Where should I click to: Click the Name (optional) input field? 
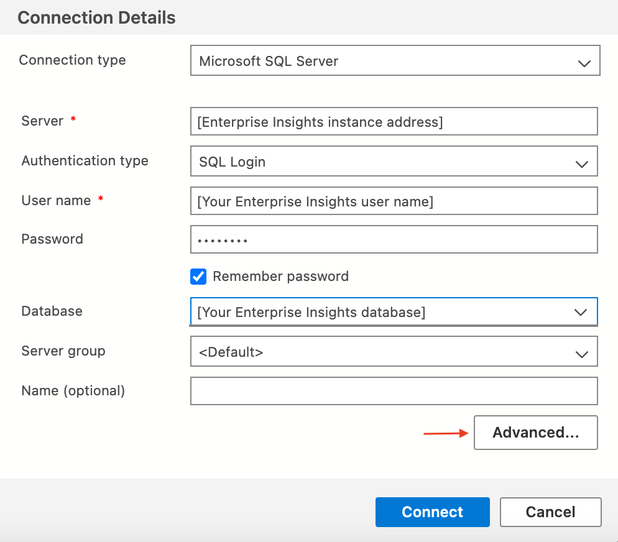click(x=394, y=390)
